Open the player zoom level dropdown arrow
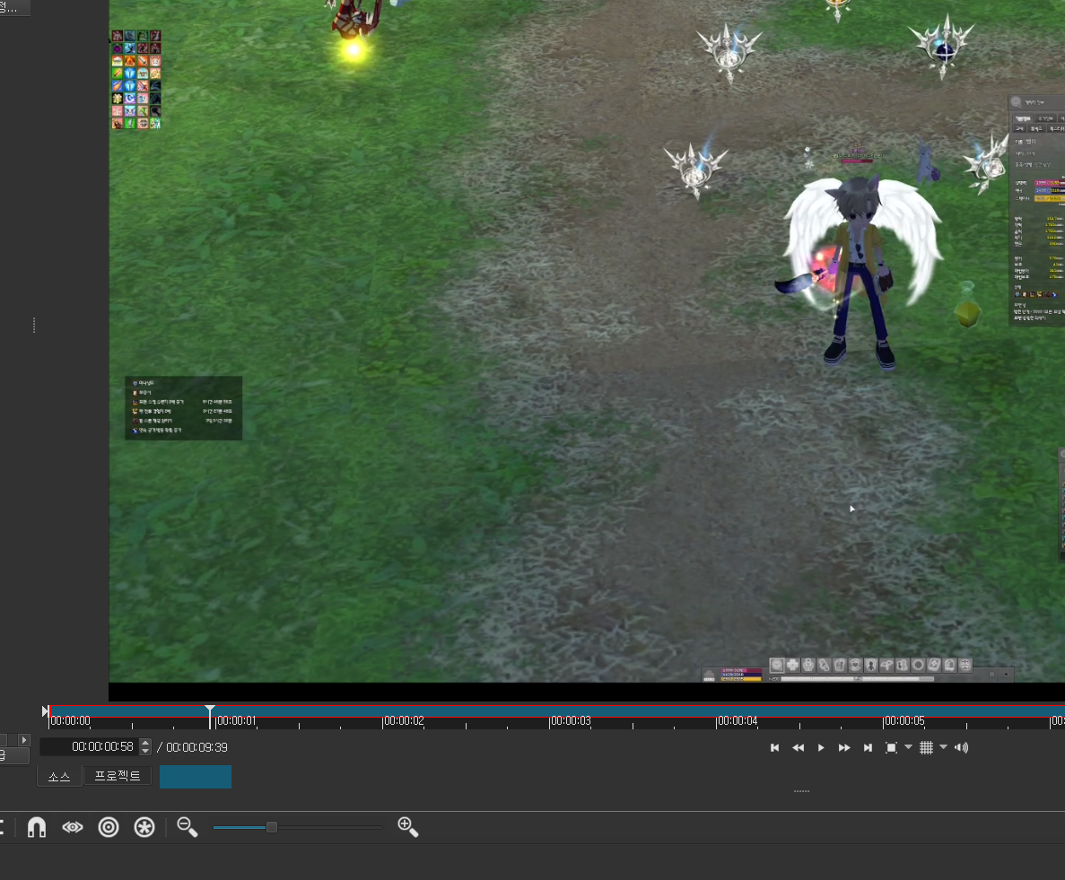Screen dimensions: 1065x880 tap(908, 747)
